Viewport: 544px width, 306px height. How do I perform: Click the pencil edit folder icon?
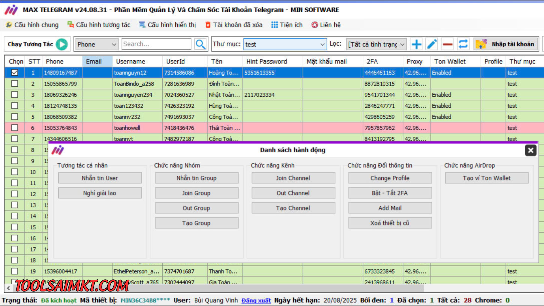[x=432, y=44]
